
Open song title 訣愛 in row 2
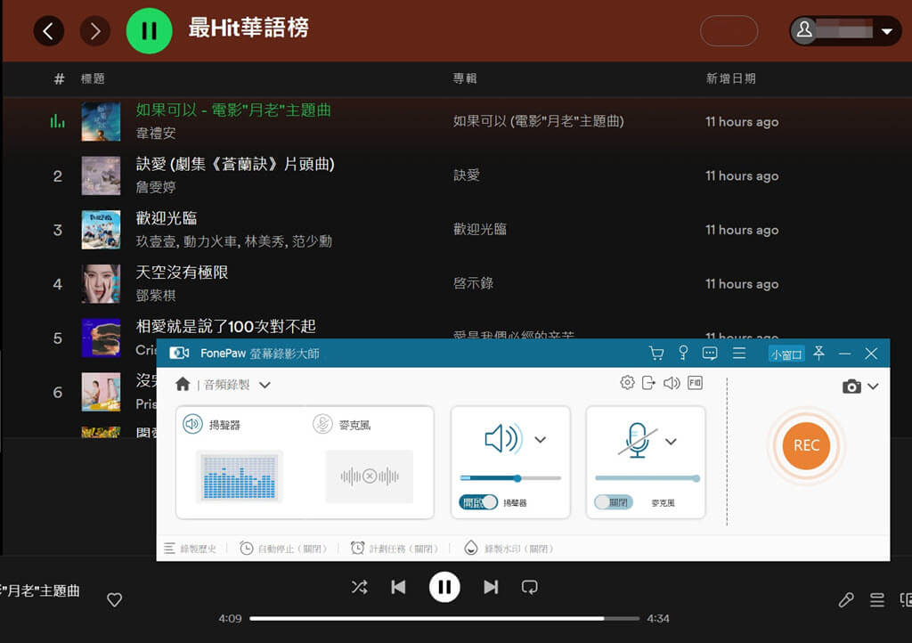click(235, 165)
